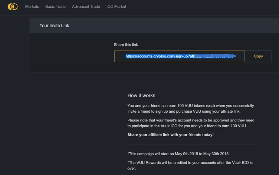Click the 'Please note that your friend's account' paragraph
The width and height of the screenshot is (279, 175).
[191, 123]
